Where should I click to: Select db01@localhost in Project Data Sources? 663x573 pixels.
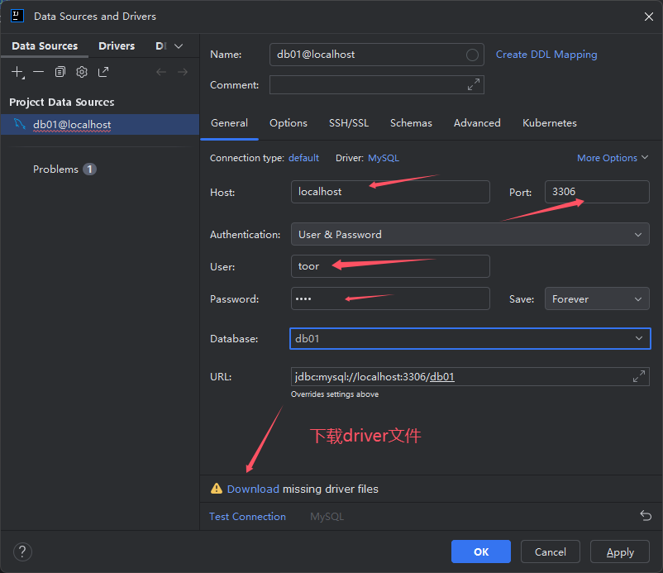[x=100, y=124]
